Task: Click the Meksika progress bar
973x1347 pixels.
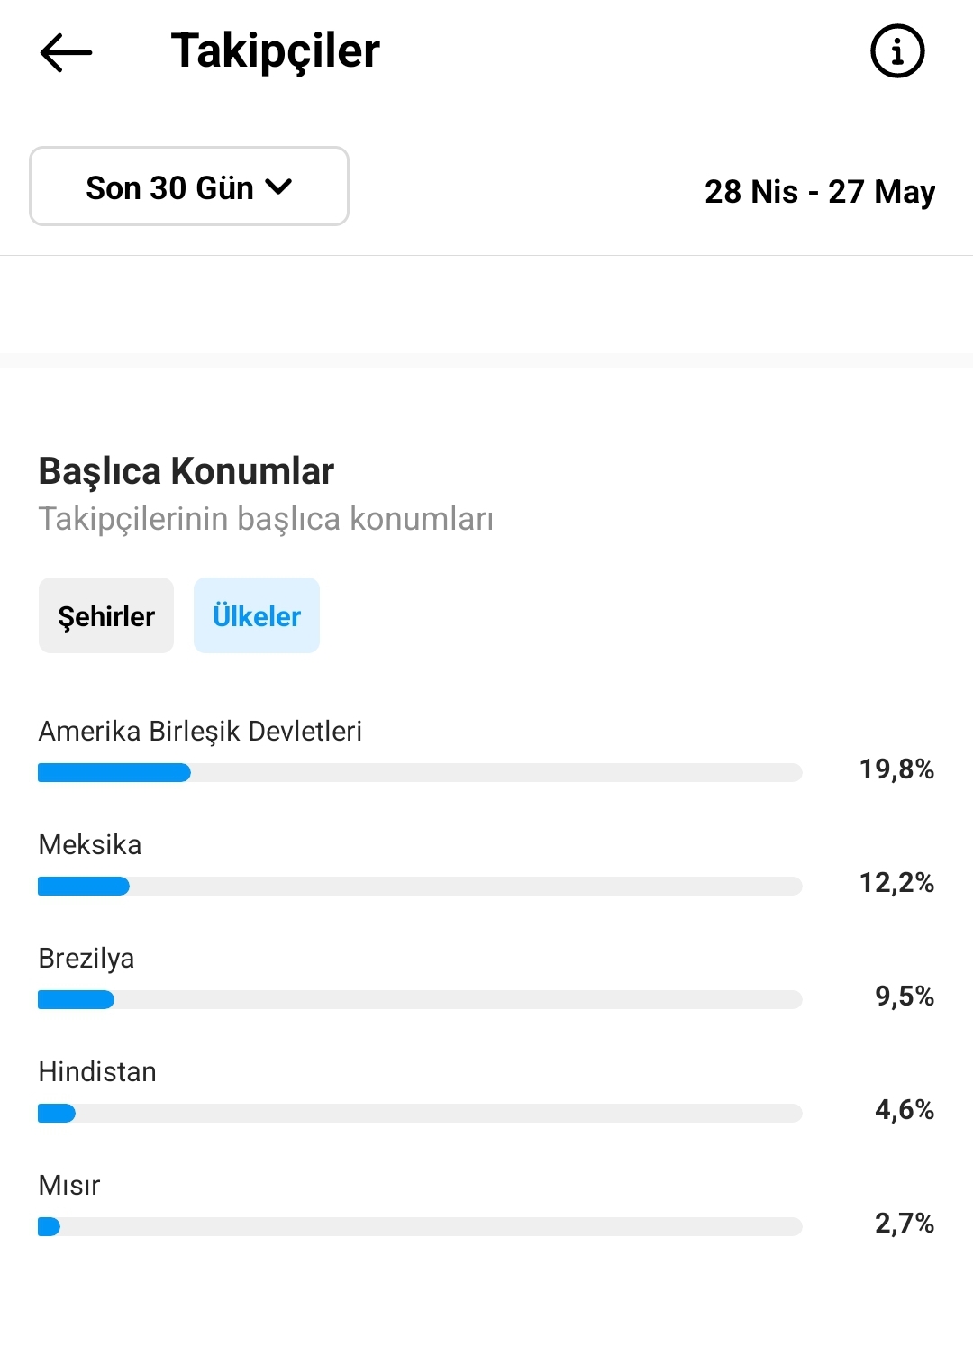Action: click(x=420, y=886)
